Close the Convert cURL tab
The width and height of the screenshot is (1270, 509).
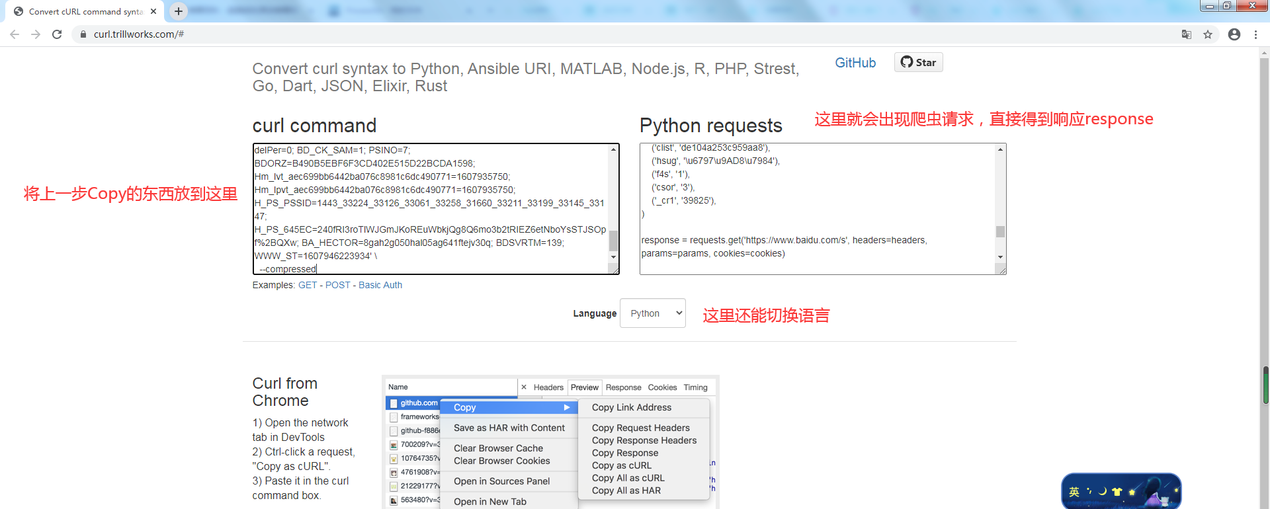coord(153,11)
